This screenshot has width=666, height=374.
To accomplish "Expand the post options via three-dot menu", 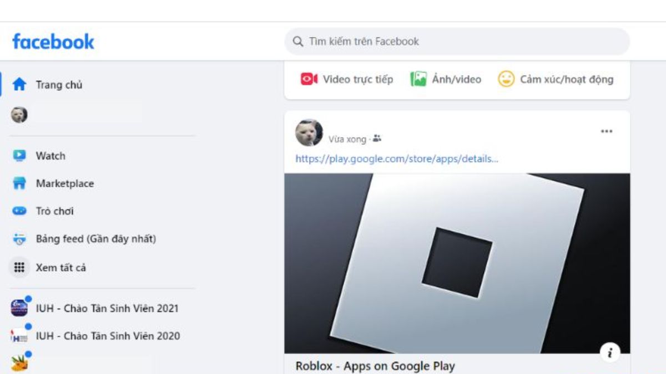I will tap(607, 130).
